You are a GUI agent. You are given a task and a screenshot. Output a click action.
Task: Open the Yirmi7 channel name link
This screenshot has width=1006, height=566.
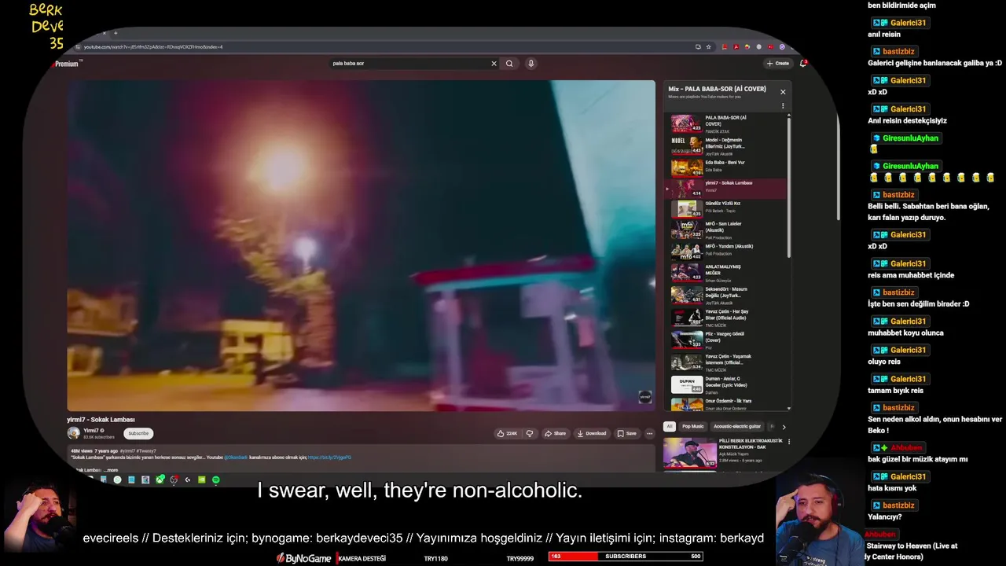click(91, 430)
